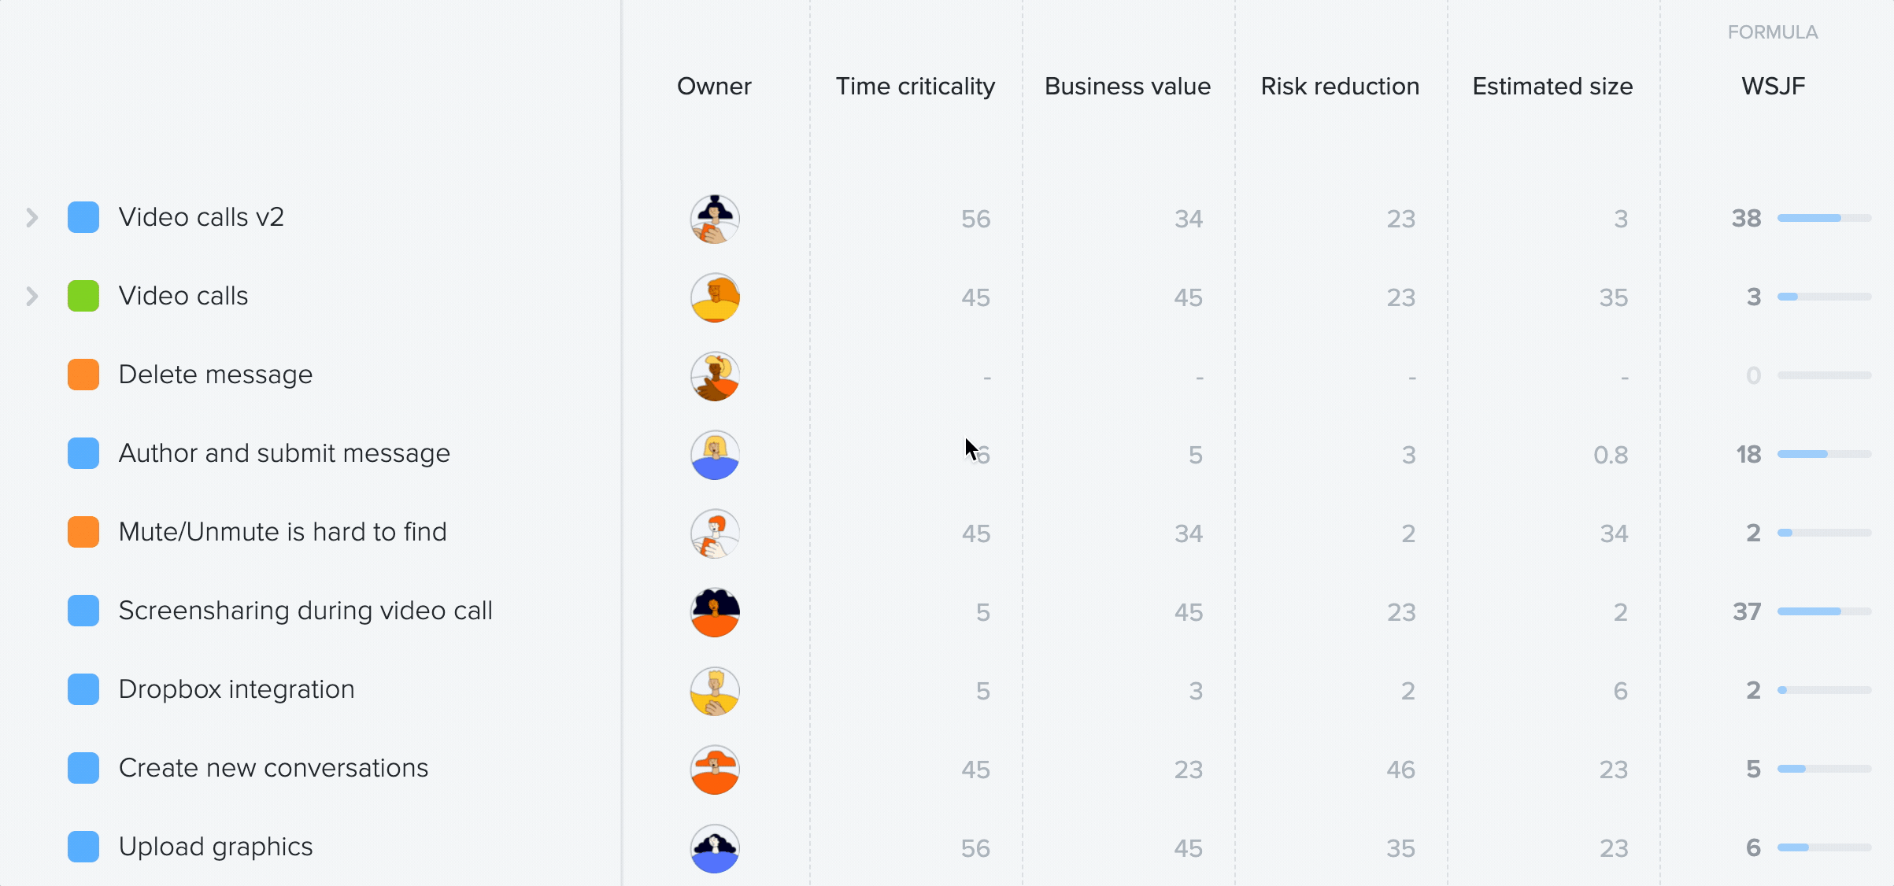Click the owner avatar for Video calls v2
The image size is (1894, 886).
pyautogui.click(x=715, y=219)
